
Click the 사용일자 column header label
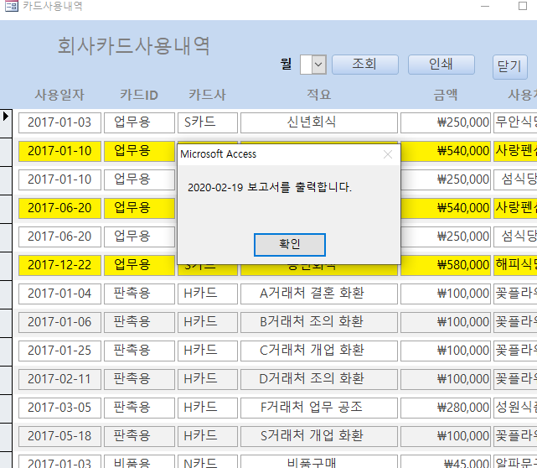coord(60,95)
